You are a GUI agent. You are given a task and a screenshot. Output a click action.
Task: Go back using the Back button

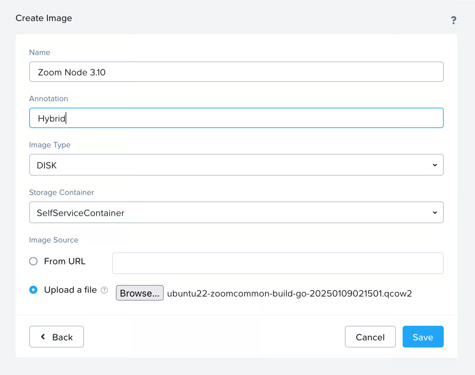click(x=57, y=337)
